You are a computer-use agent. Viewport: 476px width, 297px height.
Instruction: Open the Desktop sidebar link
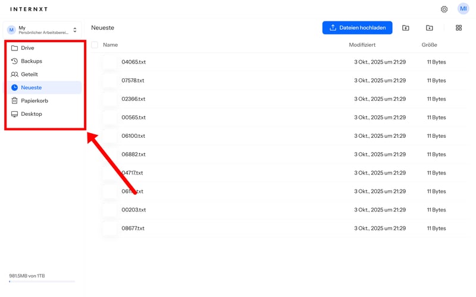(x=31, y=114)
